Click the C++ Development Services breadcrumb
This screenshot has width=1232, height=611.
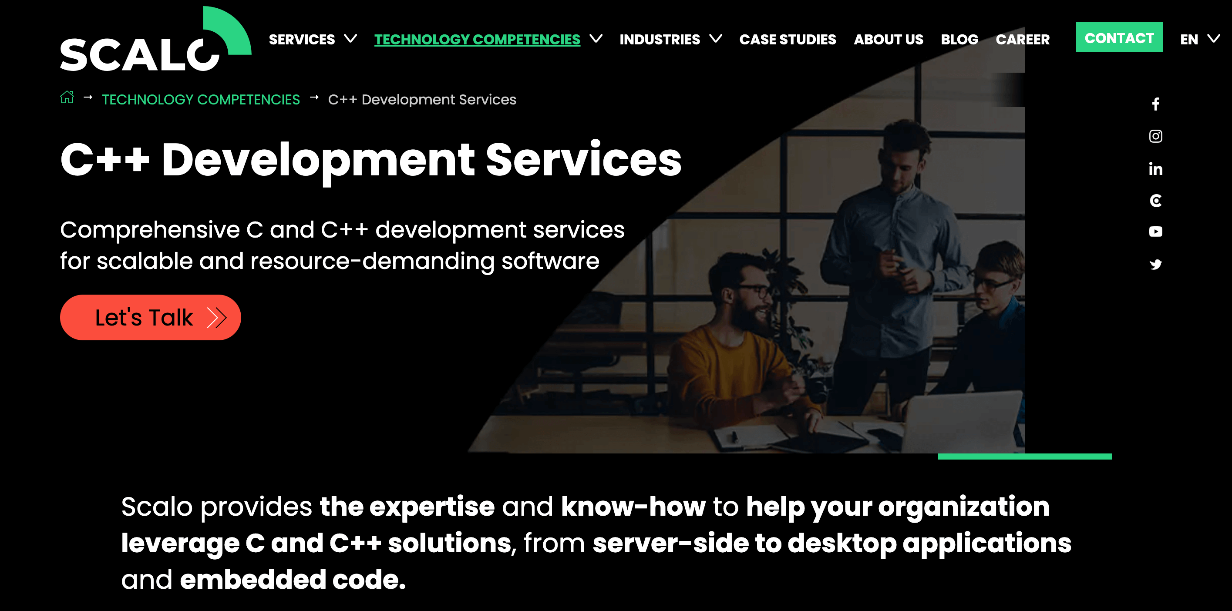pos(422,99)
